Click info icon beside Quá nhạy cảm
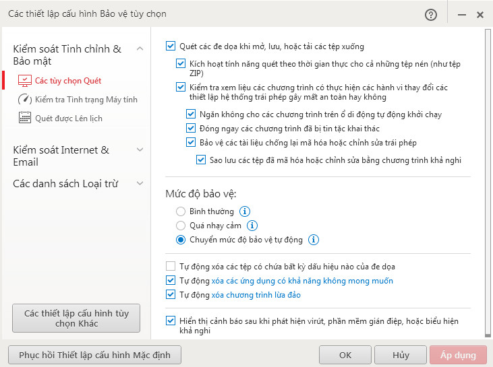Image resolution: width=493 pixels, height=367 pixels. click(x=252, y=226)
